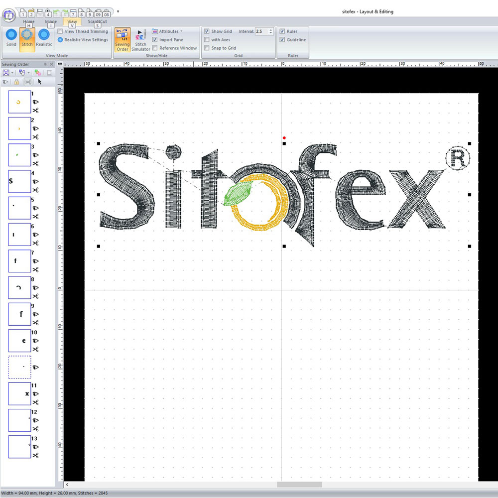Click the red rotation handle above design
Viewport: 498px width, 498px height.
point(284,138)
